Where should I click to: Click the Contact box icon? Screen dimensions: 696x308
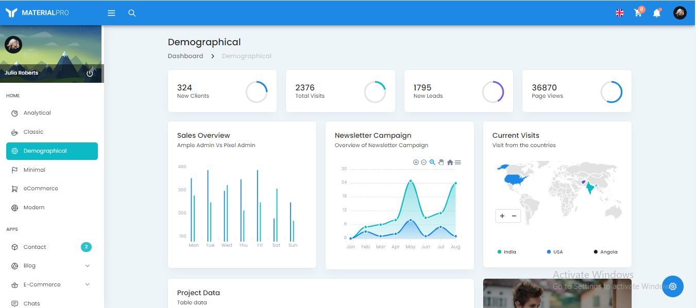tap(14, 247)
